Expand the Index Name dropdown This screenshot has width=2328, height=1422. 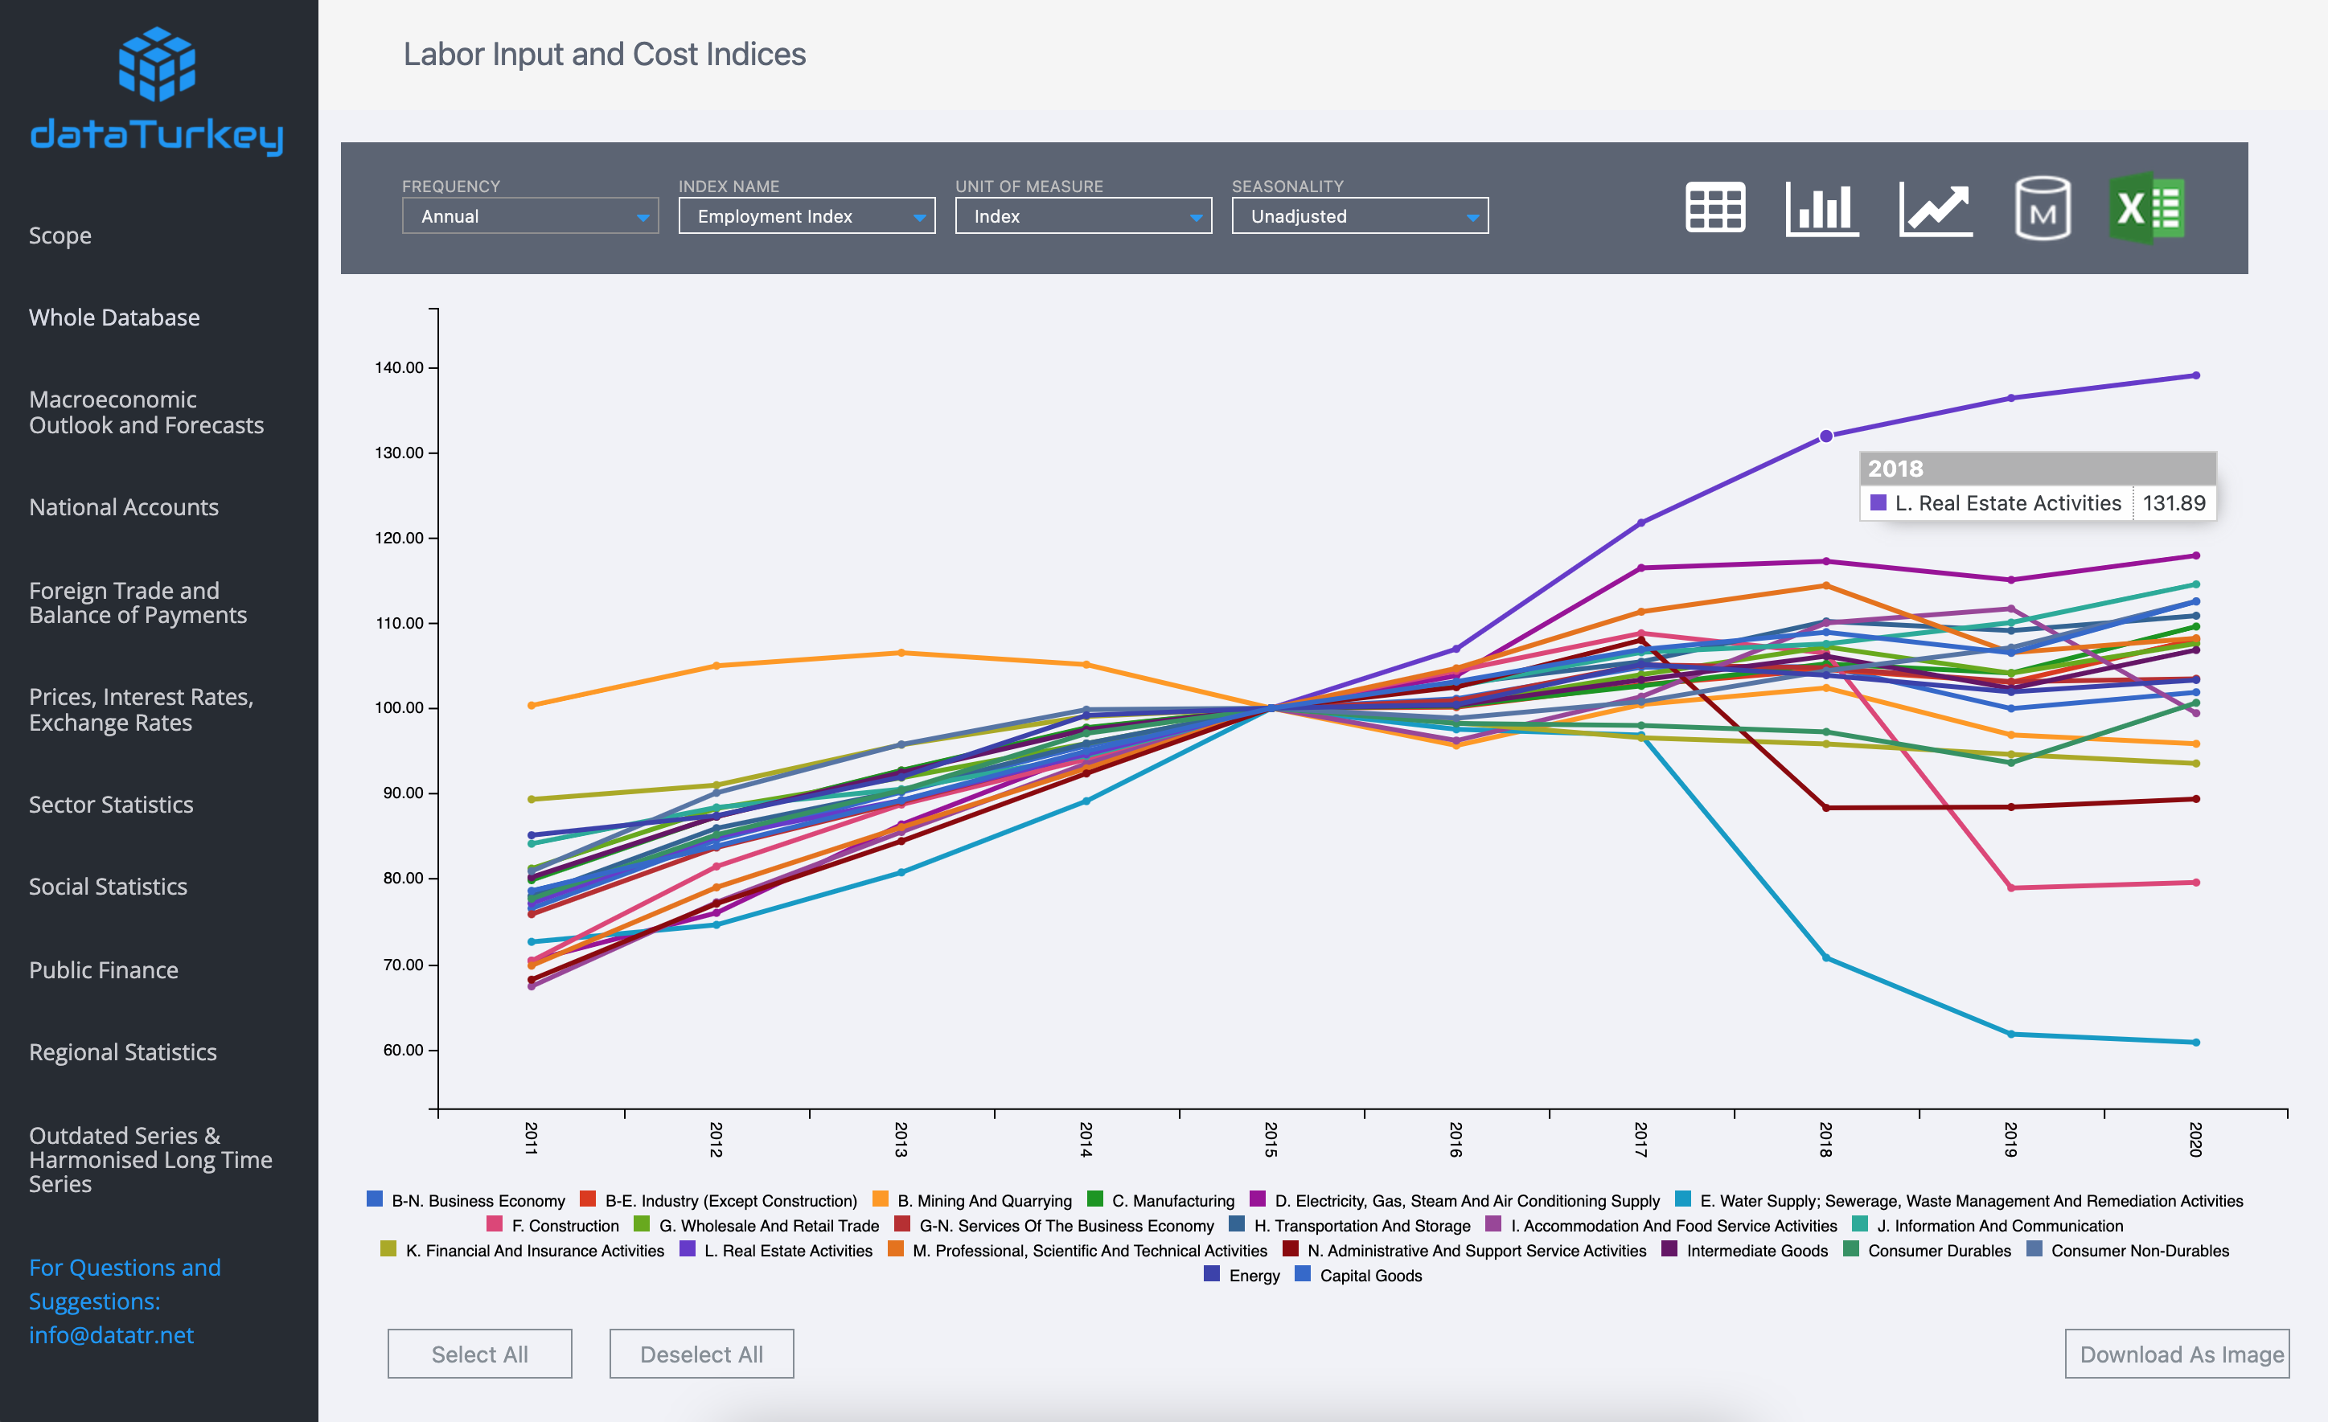pyautogui.click(x=807, y=216)
